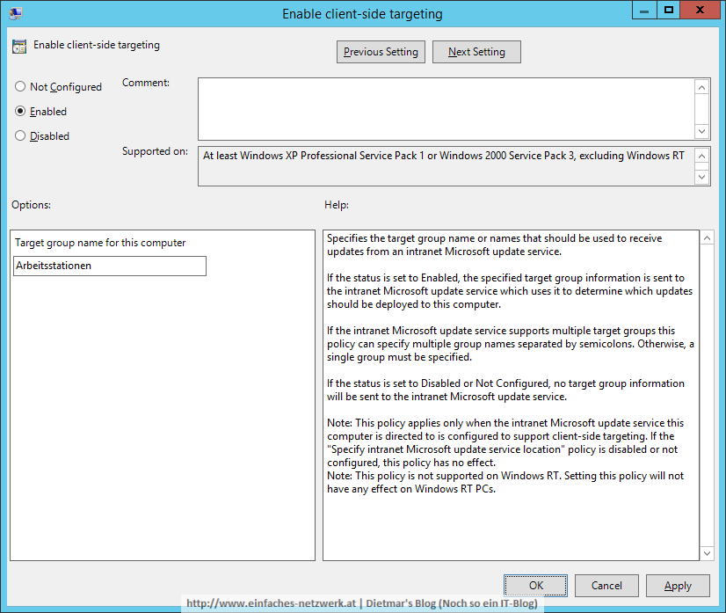The width and height of the screenshot is (726, 613).
Task: Click the Comment box scroll up arrow
Action: [x=702, y=87]
